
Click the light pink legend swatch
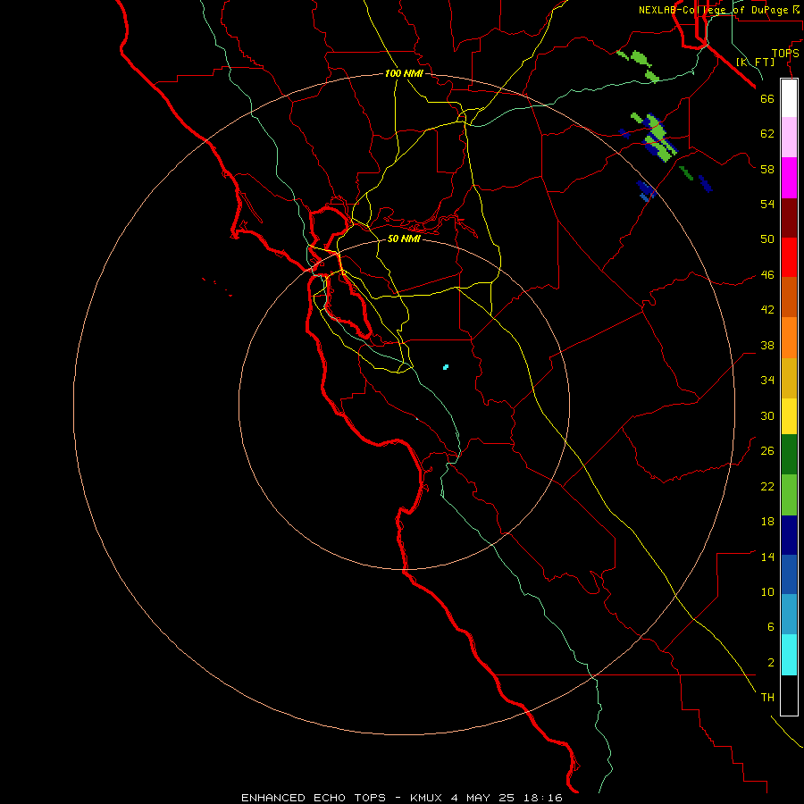[x=789, y=137]
